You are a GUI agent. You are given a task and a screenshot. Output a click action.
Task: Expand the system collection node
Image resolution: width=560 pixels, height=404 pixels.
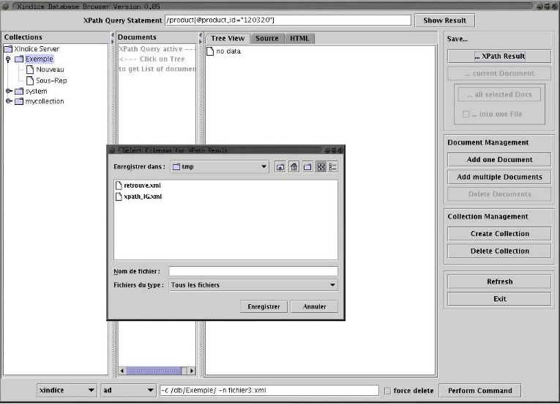[x=9, y=91]
